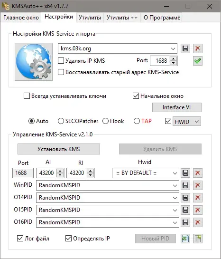The image size is (221, 259).
Task: Save the kms.03k.org server address
Action: (x=185, y=48)
